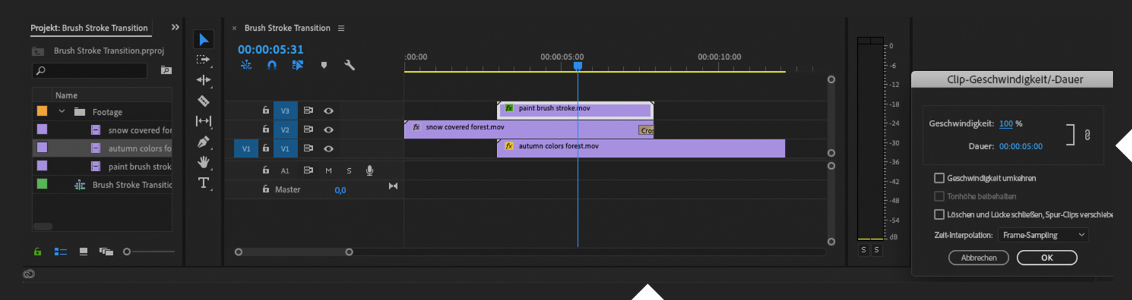The image size is (1132, 300).
Task: Click the Dauer timecode value
Action: (x=1021, y=146)
